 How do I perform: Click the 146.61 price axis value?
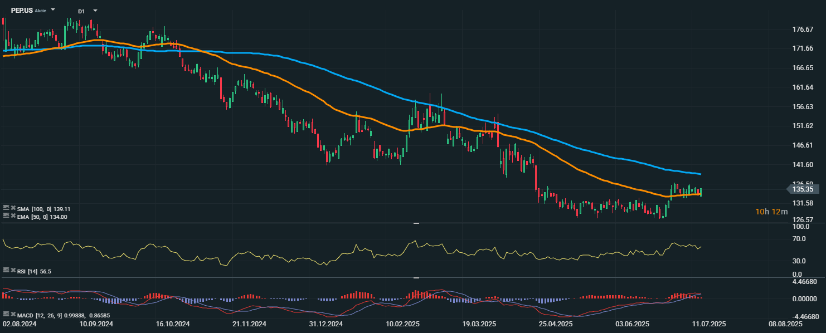(802, 145)
